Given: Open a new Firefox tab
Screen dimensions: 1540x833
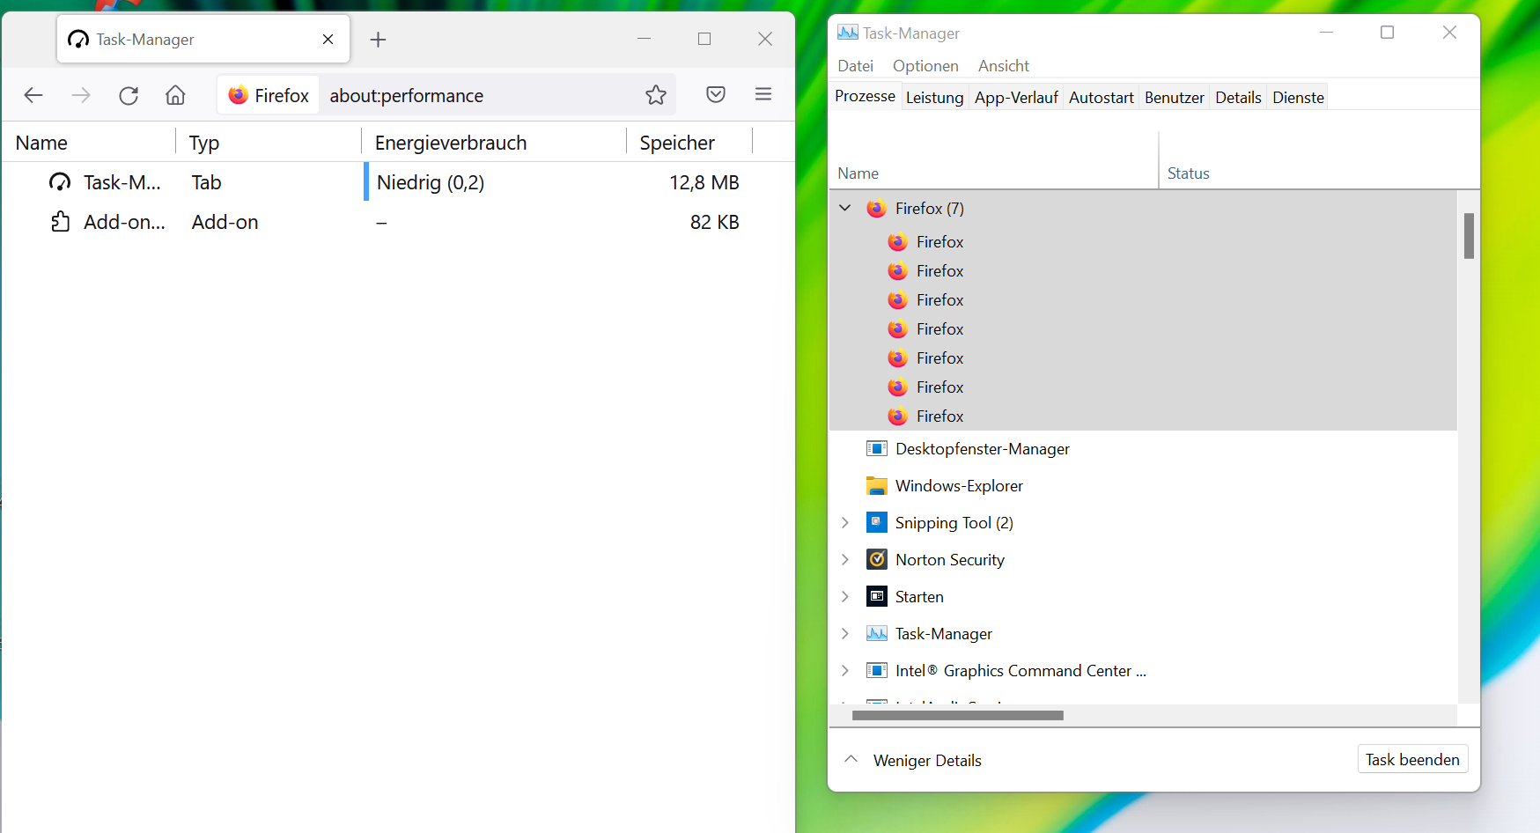Looking at the screenshot, I should click(378, 40).
